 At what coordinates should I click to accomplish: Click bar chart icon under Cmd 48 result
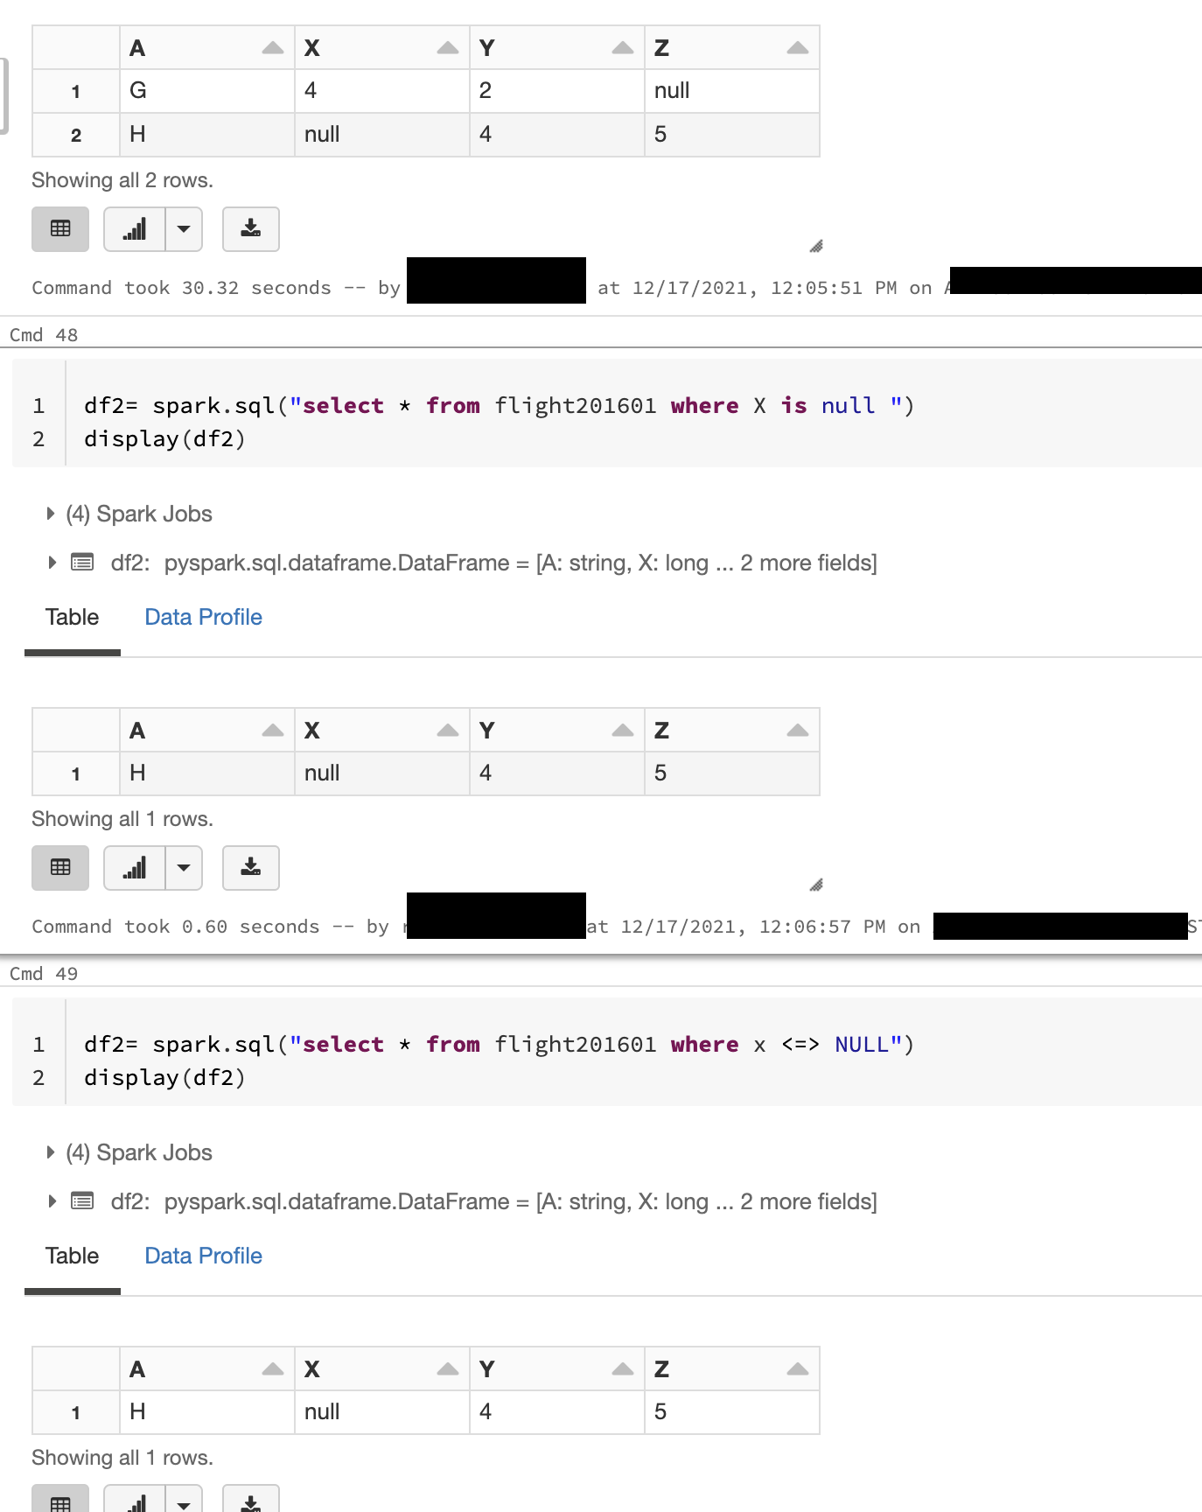click(134, 868)
